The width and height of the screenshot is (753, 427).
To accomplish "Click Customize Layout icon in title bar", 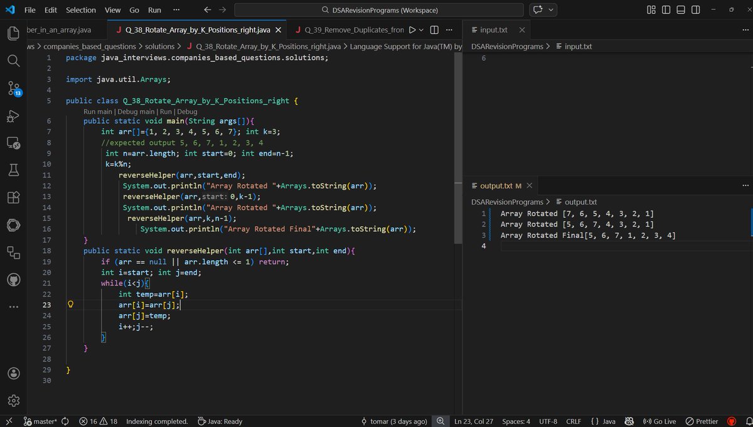I will [x=651, y=10].
